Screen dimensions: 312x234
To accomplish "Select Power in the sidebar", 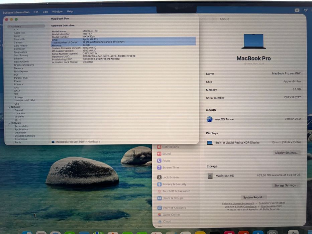I will [17, 81].
